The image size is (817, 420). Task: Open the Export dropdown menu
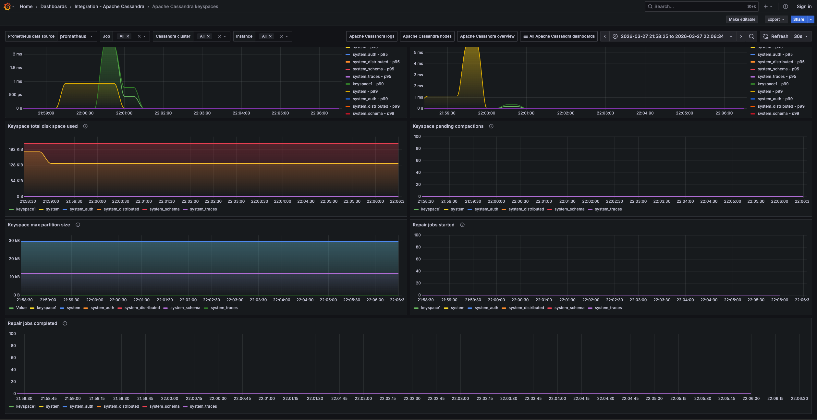776,19
